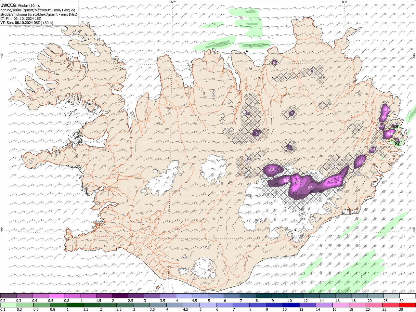Click the UWC/IG title label
Image resolution: width=416 pixels, height=312 pixels.
[x=8, y=5]
